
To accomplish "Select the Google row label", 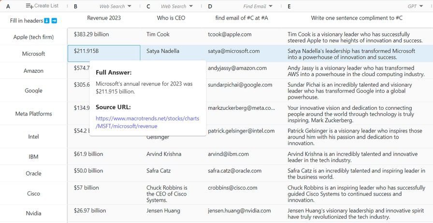I will tap(33, 91).
